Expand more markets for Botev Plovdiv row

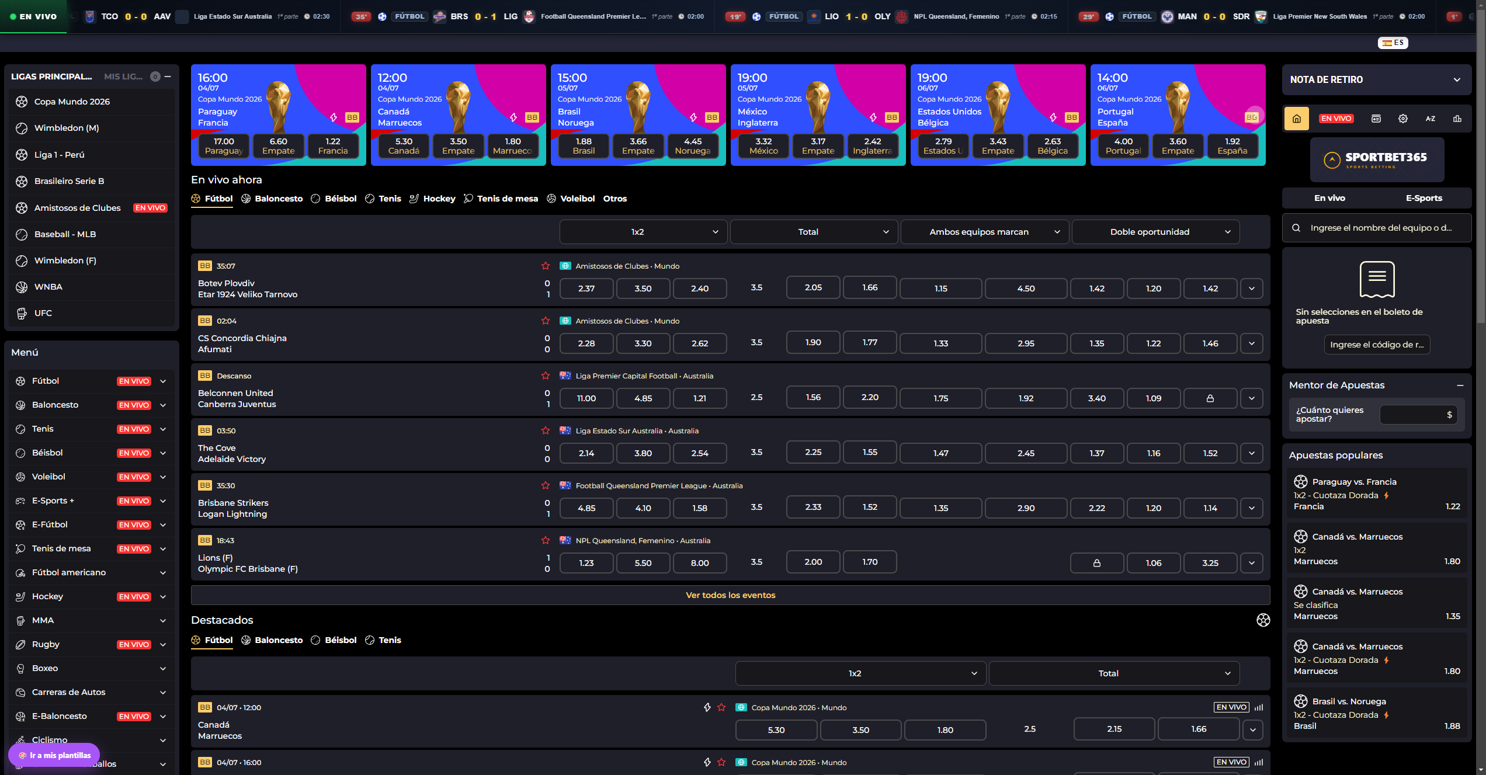1252,289
